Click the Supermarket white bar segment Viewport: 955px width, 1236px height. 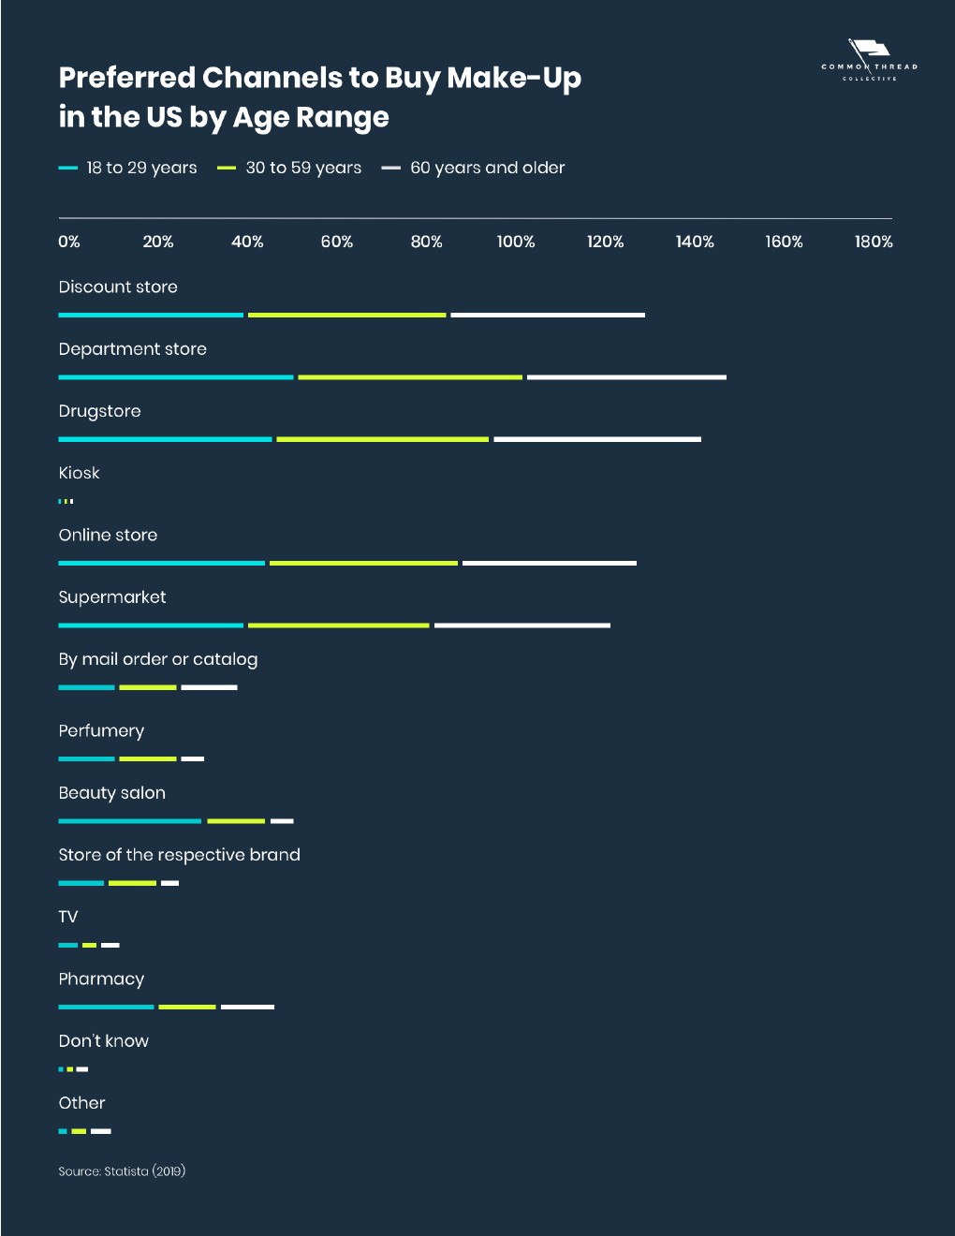tap(522, 625)
